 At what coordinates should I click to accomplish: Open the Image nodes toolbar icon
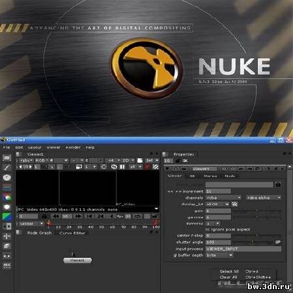7,158
